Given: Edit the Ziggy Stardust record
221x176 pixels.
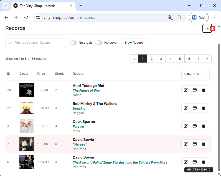Looking at the screenshot, I should tap(186, 162).
